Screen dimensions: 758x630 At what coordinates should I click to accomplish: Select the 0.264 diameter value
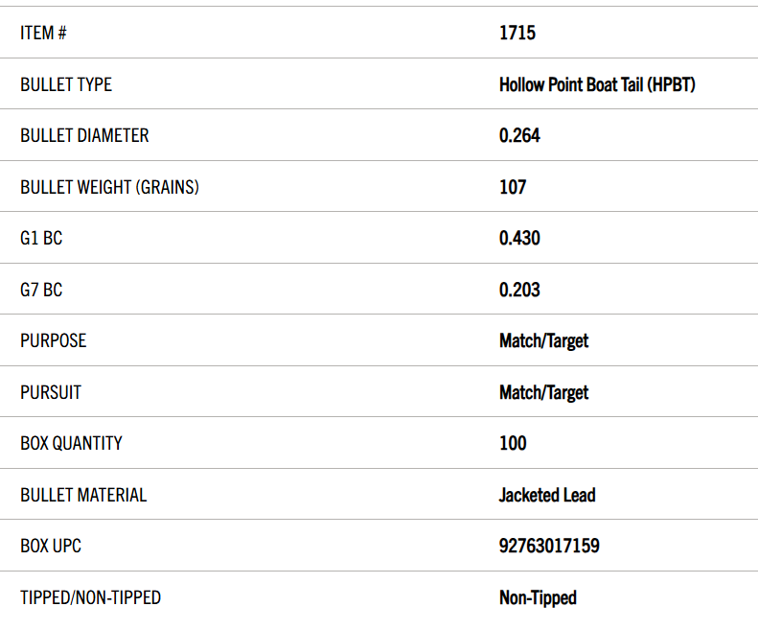click(x=519, y=135)
